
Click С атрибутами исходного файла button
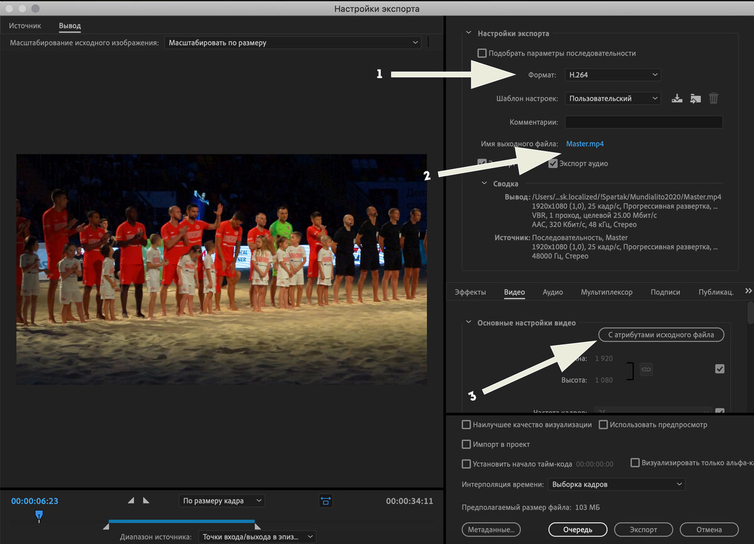click(x=661, y=335)
